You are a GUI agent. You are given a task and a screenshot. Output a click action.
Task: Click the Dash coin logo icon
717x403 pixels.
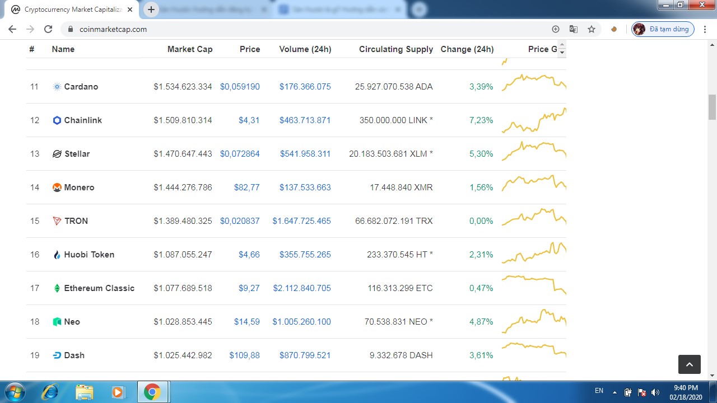(57, 355)
